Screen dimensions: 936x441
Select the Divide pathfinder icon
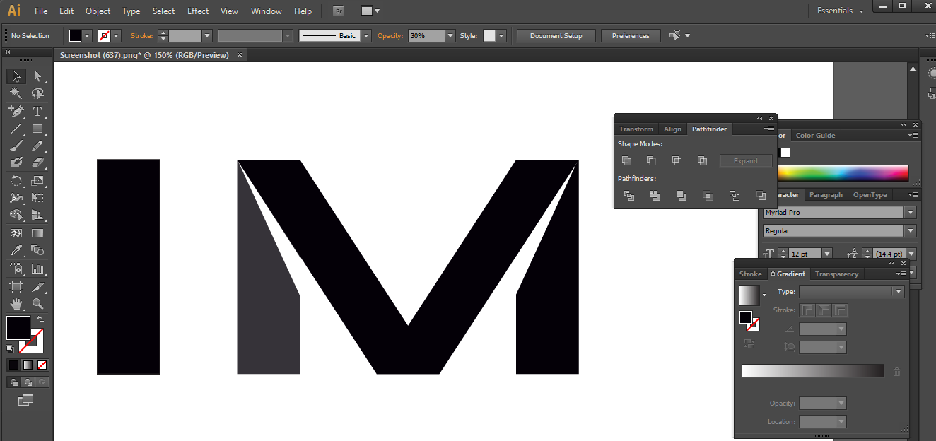click(628, 196)
